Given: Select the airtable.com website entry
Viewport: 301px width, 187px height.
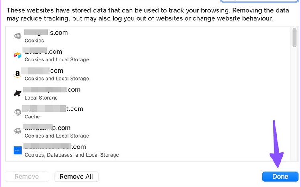Looking at the screenshot, I should [x=120, y=55].
